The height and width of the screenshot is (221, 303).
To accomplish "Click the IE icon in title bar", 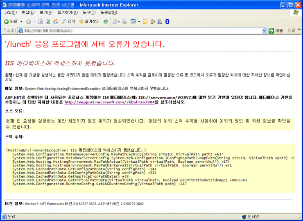I will click(4, 5).
